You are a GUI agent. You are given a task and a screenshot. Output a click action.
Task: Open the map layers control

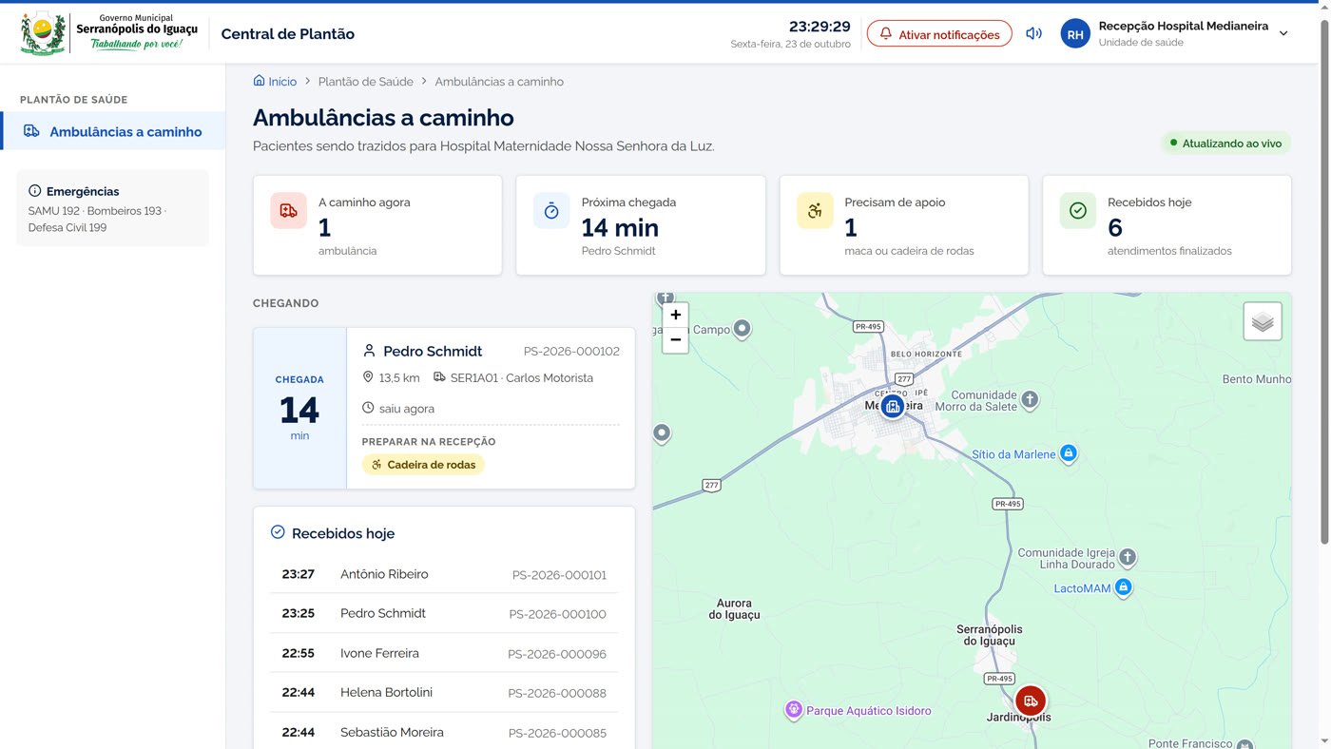tap(1263, 321)
